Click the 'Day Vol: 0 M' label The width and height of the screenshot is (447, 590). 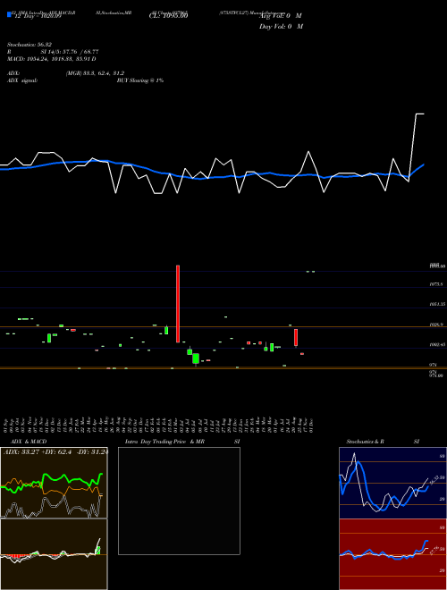(x=281, y=26)
